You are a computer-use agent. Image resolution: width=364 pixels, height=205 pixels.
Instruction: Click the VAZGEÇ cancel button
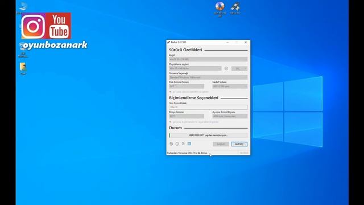(x=239, y=144)
